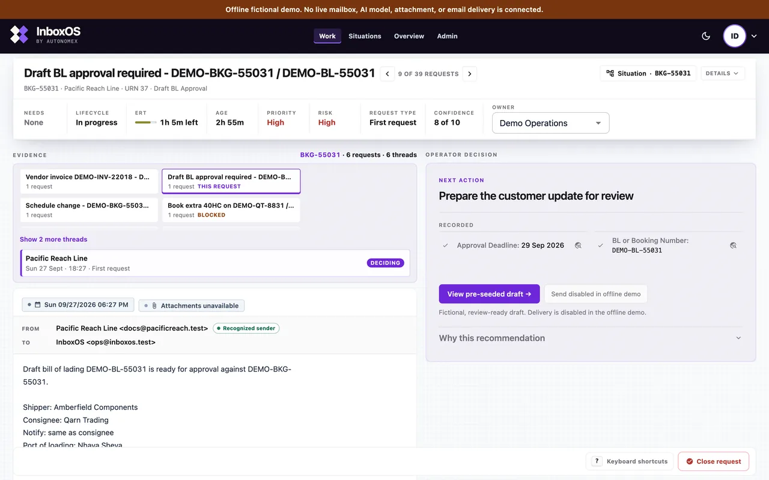
Task: Click the recipient ops@inboxos.test
Action: point(121,342)
